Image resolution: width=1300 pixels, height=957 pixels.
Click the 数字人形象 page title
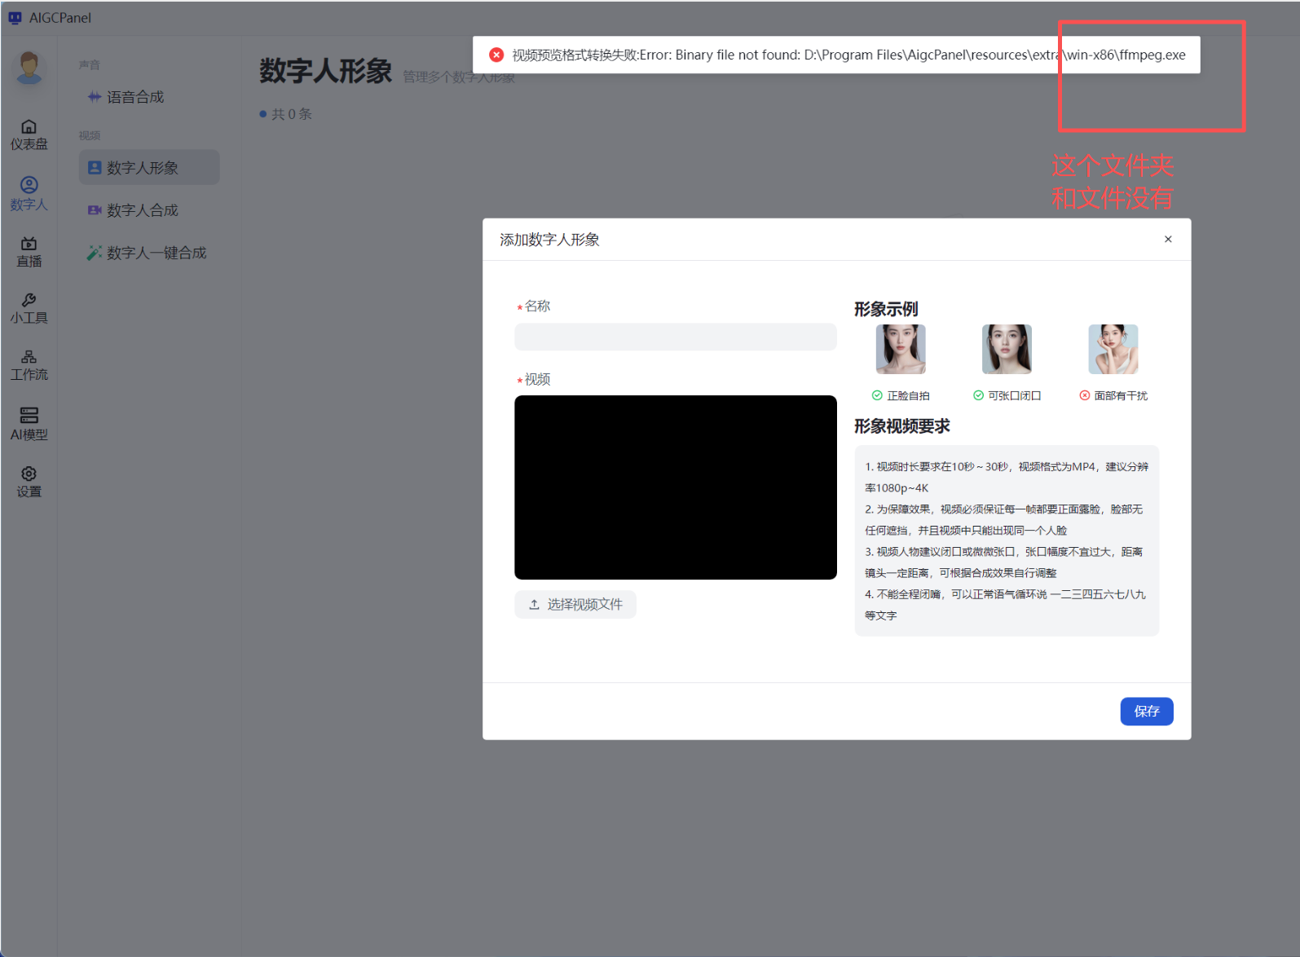point(325,71)
